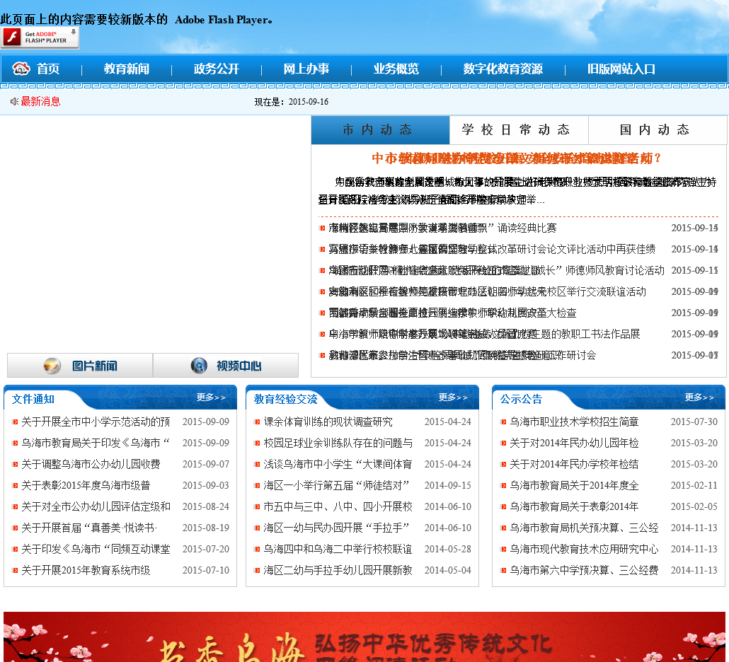Open 关于开展全市中小学示范活动的预 notice
729x662 pixels.
(96, 422)
